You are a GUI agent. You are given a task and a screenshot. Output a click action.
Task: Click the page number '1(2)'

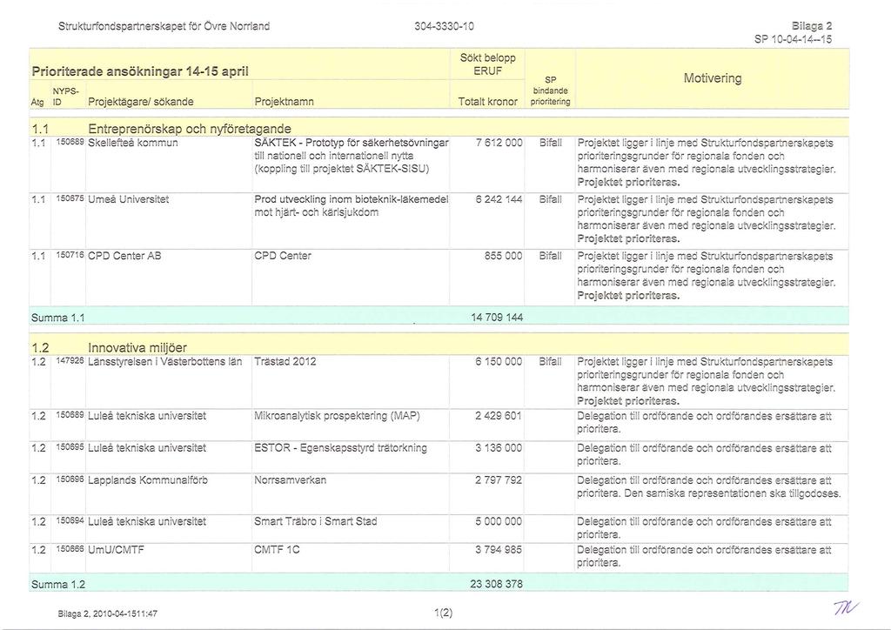(x=443, y=613)
